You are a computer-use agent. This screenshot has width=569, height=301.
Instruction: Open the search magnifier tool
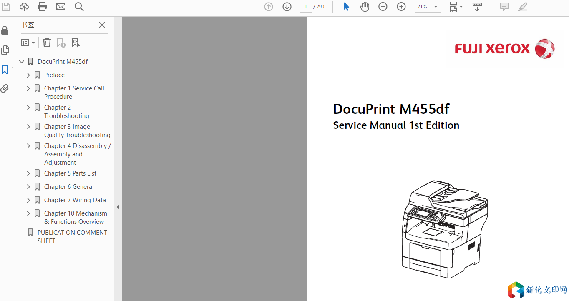click(x=79, y=7)
